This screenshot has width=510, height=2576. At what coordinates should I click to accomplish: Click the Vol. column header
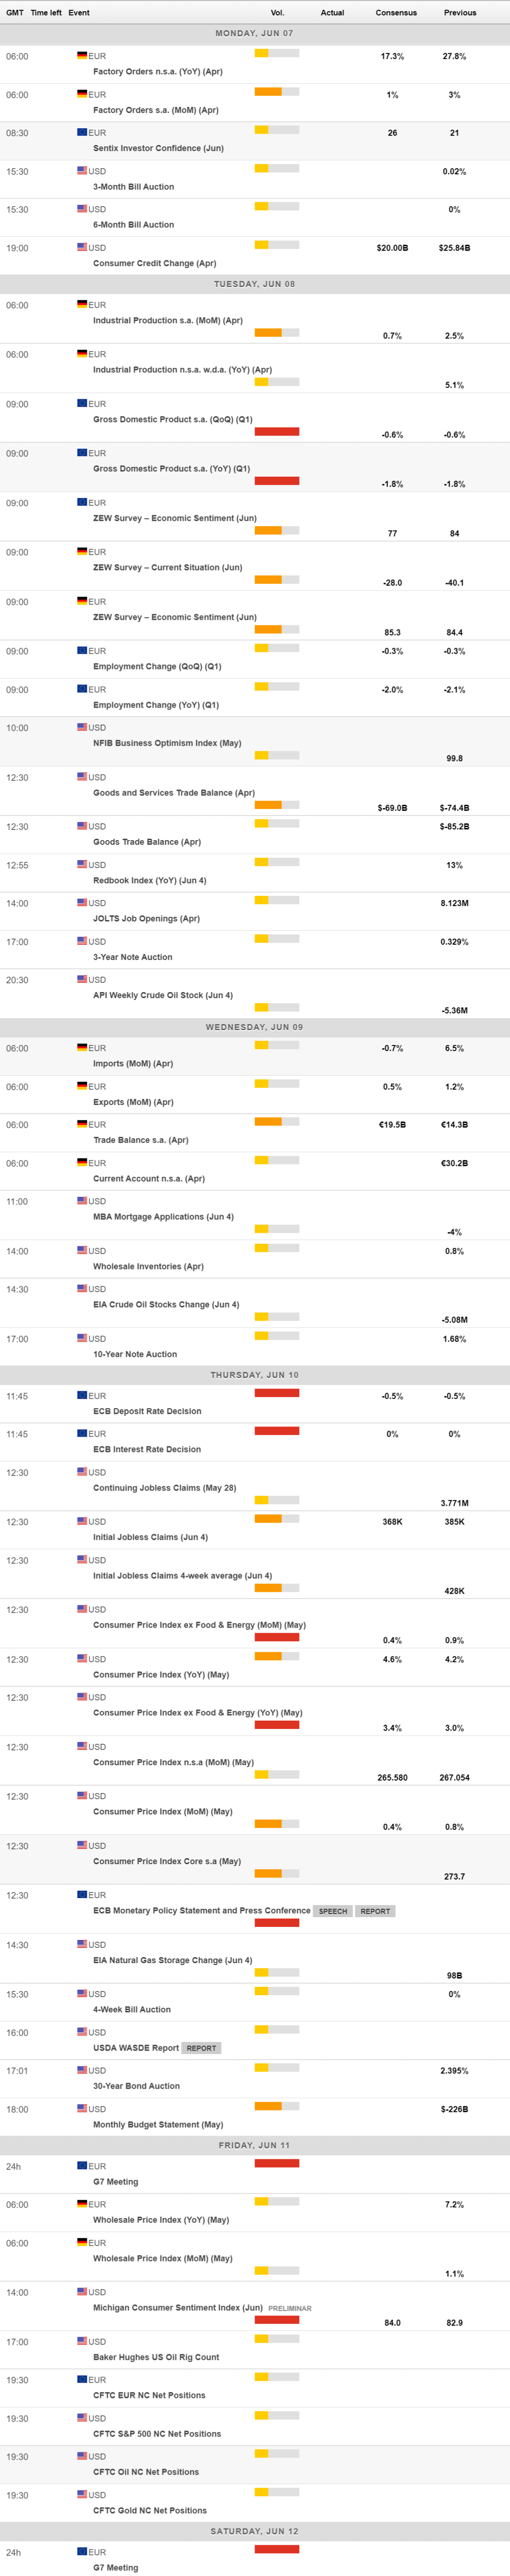(x=277, y=13)
